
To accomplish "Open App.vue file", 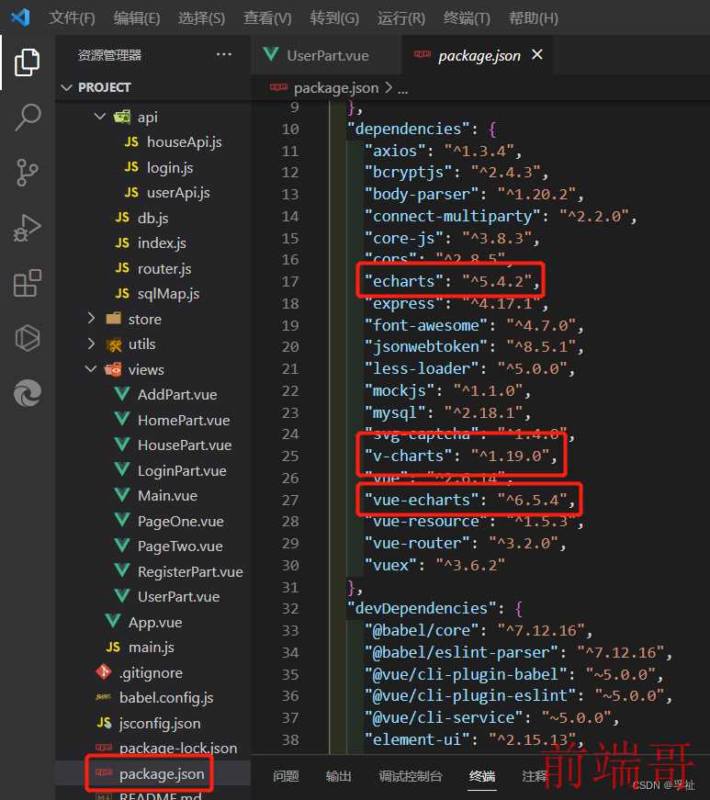I will coord(144,623).
